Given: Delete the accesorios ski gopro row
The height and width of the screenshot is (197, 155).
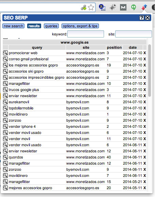Looking at the screenshot, I should pyautogui.click(x=144, y=71).
